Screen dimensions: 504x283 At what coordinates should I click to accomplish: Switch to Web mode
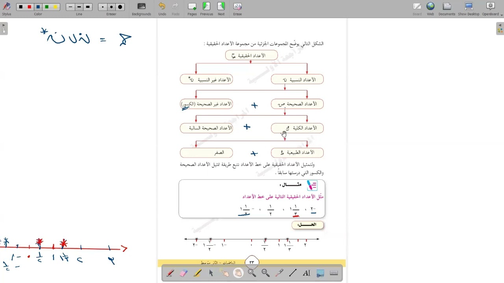pyautogui.click(x=430, y=9)
